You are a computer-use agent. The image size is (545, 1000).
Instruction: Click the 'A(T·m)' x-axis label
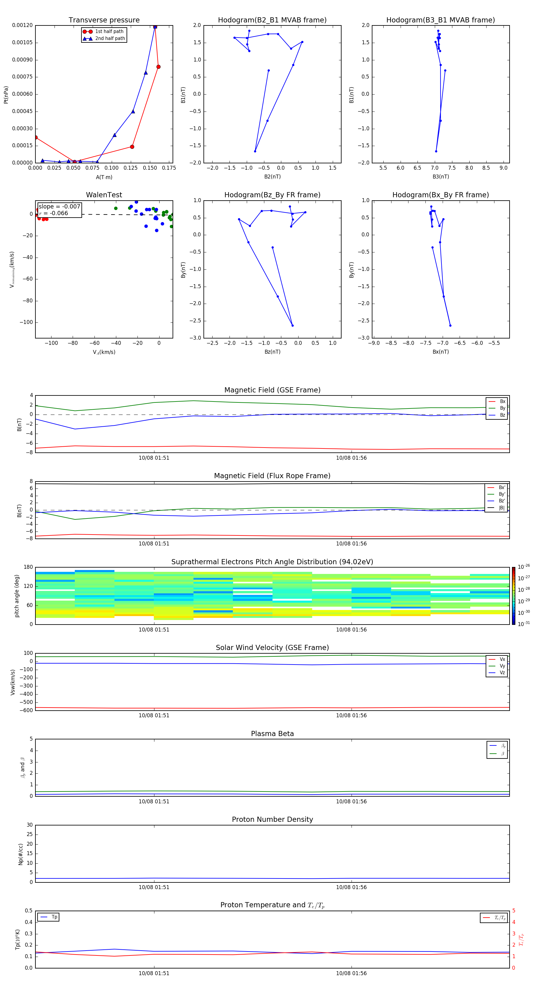(104, 177)
